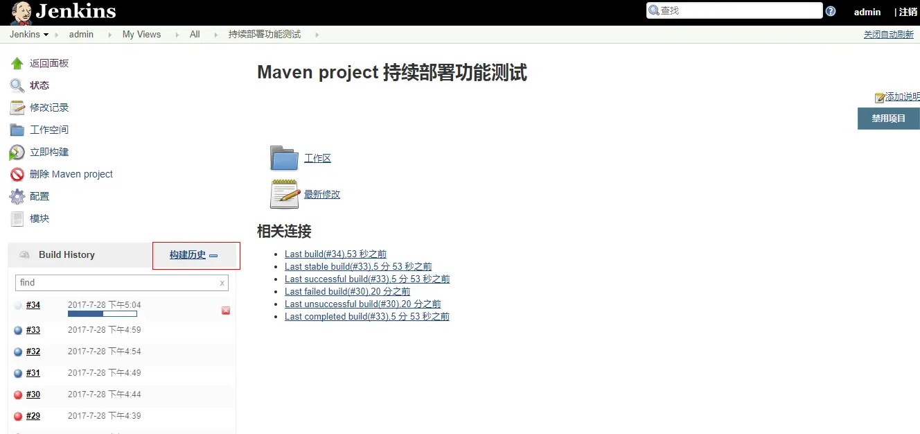Open build #34 number link
The image size is (920, 434).
coord(33,305)
